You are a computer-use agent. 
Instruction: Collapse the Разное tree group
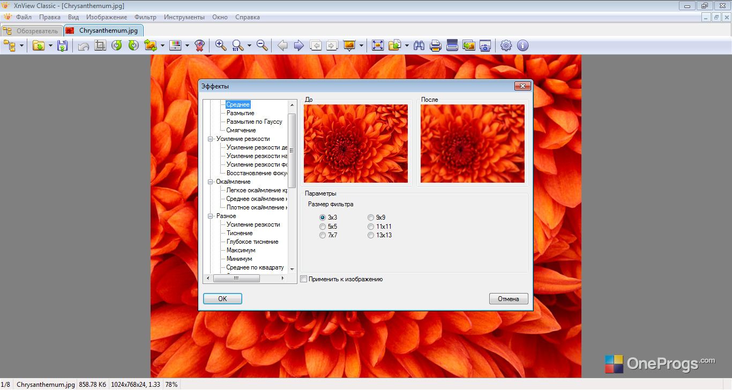tap(211, 216)
